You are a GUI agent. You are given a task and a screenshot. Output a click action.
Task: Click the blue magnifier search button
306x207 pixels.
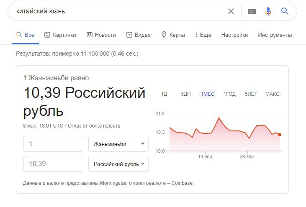(285, 11)
